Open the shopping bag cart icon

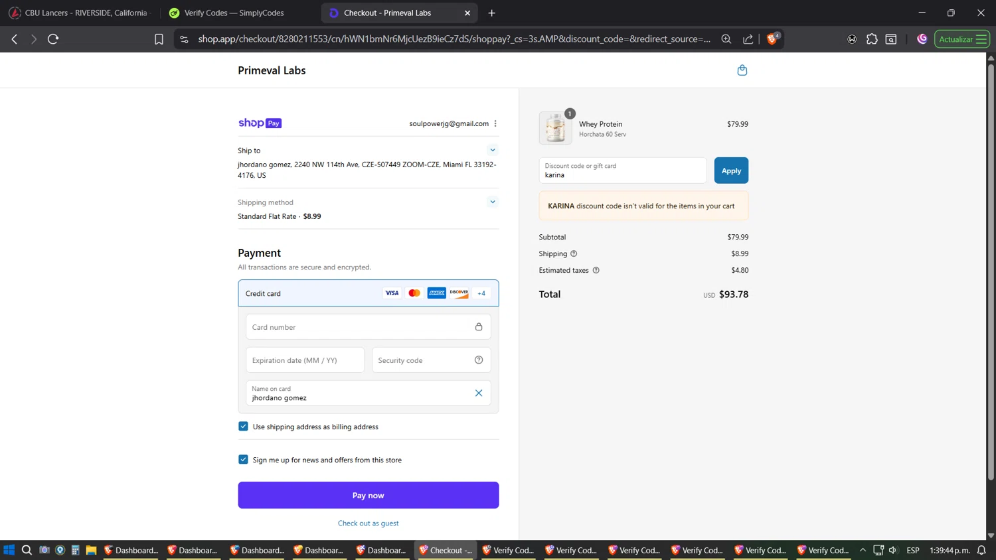[x=742, y=70]
